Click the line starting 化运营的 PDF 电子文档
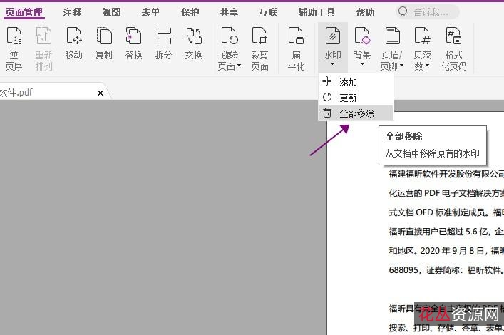This screenshot has height=335, width=504. tap(446, 193)
